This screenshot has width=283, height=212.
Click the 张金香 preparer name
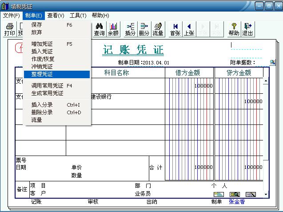click(237, 201)
